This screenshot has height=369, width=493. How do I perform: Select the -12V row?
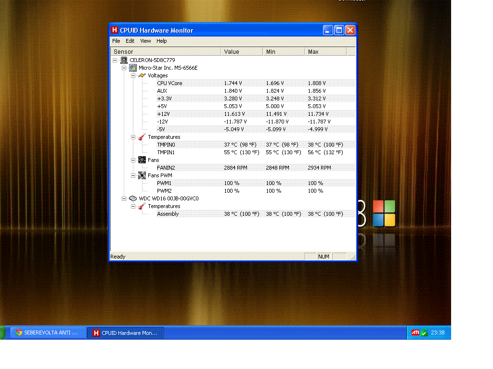tap(256, 122)
